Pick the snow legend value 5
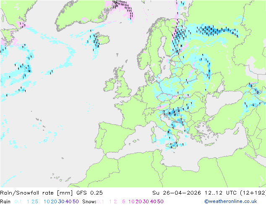Viewport: 266px width, 205px height. coord(124,202)
